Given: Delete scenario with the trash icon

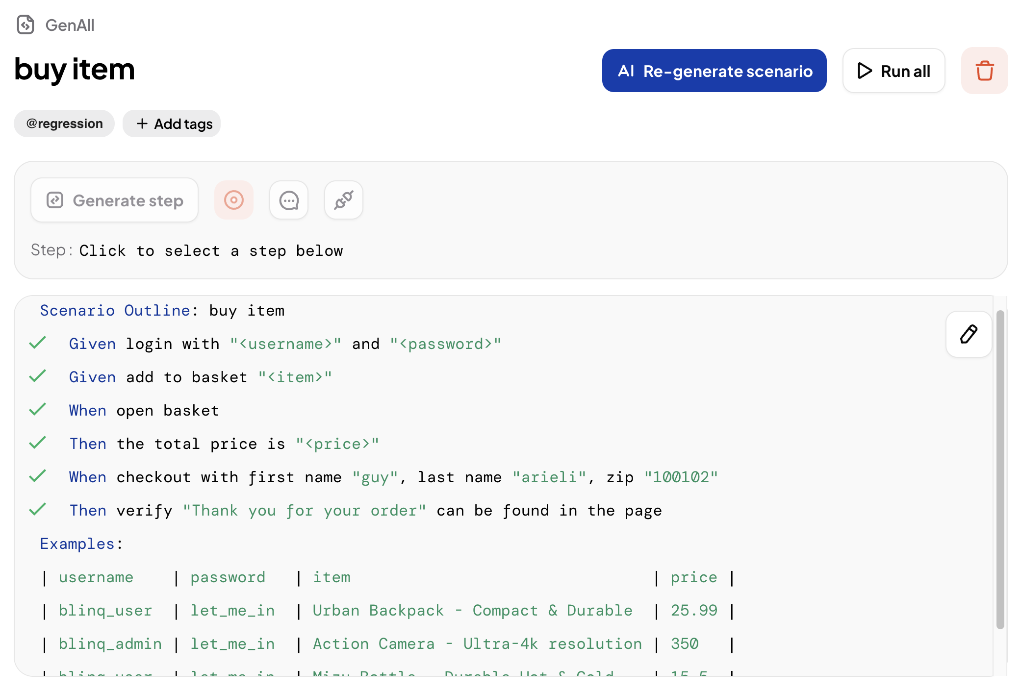Looking at the screenshot, I should pyautogui.click(x=984, y=71).
